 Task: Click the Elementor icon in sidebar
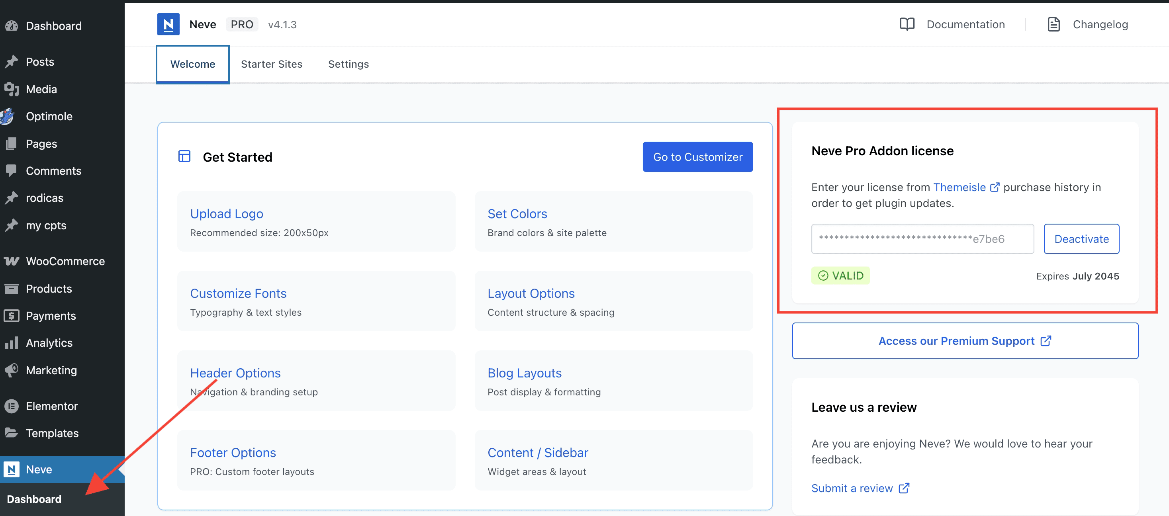click(x=11, y=406)
